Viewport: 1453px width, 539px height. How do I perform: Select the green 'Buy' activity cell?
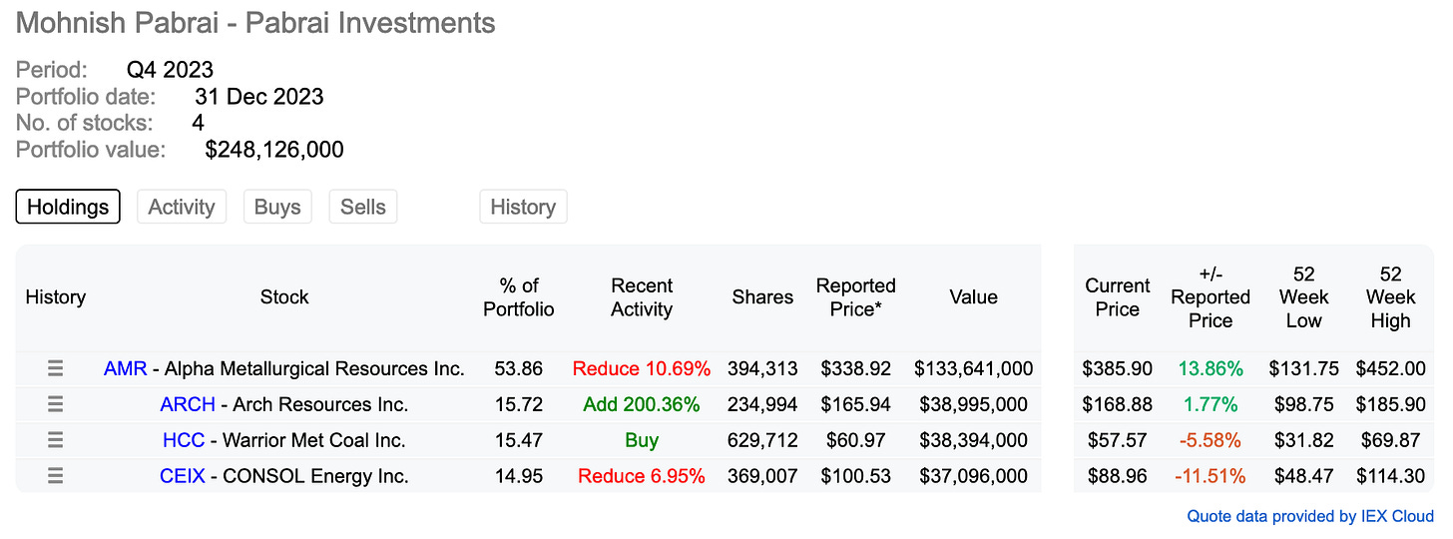[x=642, y=441]
